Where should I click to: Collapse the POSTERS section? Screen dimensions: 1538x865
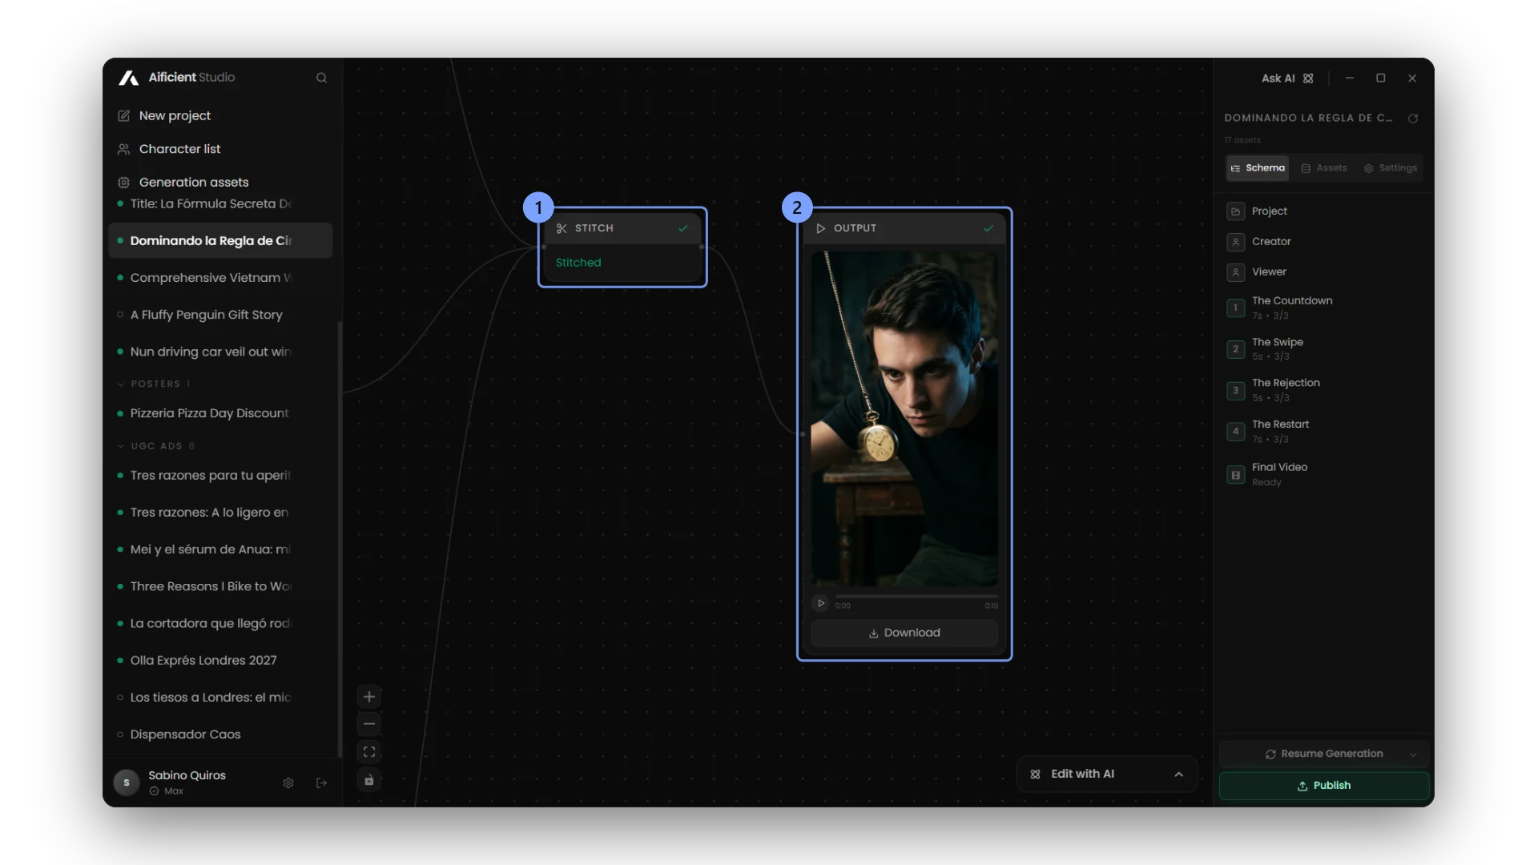[155, 384]
